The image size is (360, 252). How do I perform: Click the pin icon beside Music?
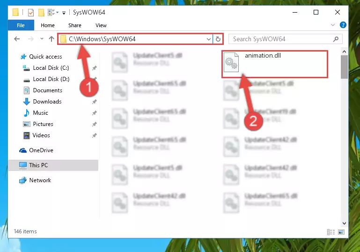[x=94, y=113]
